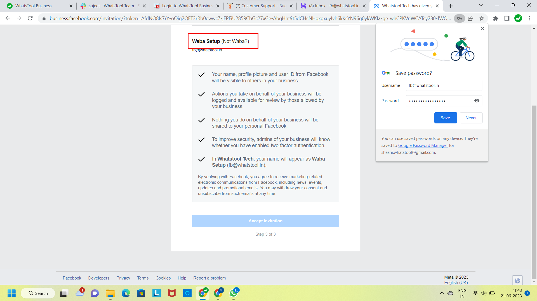Open the Extensions puzzle menu

pos(496,18)
